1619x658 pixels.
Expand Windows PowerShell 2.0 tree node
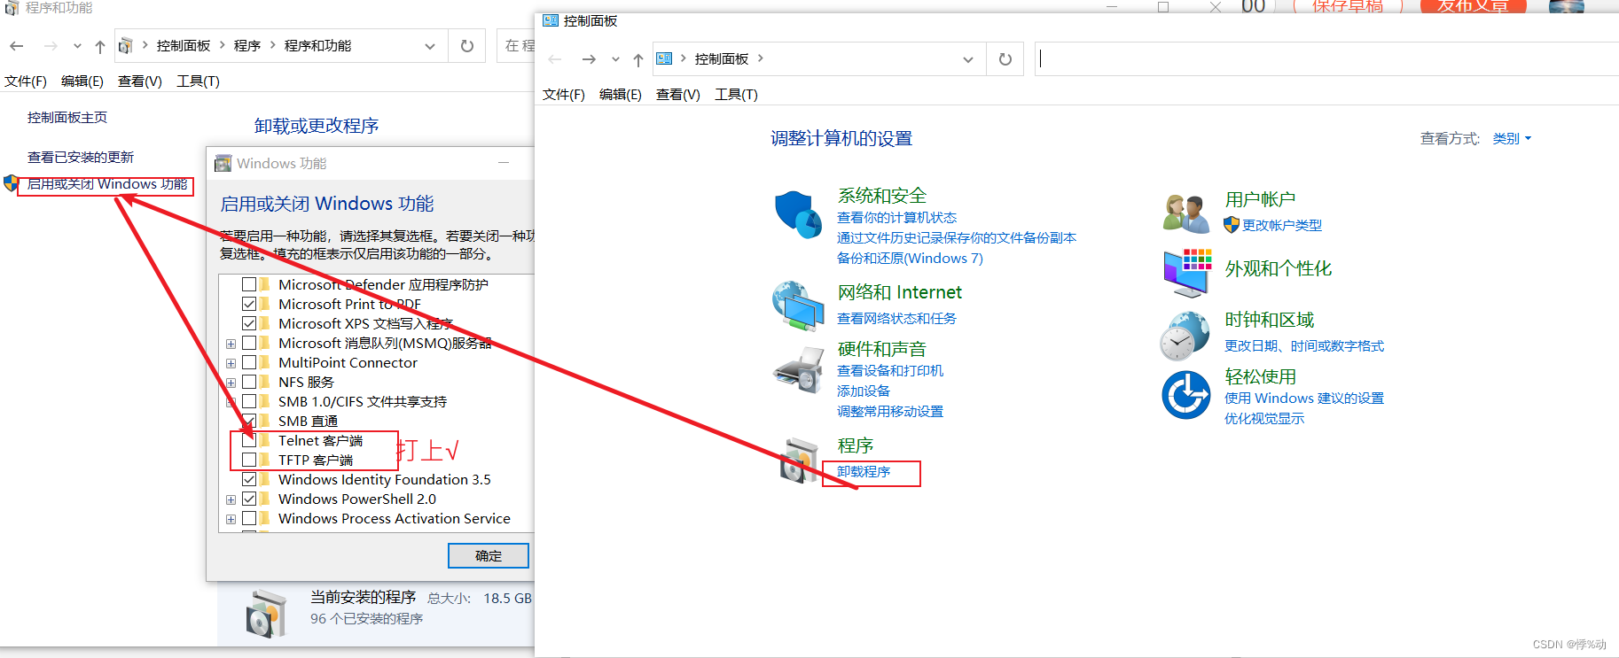click(x=231, y=499)
